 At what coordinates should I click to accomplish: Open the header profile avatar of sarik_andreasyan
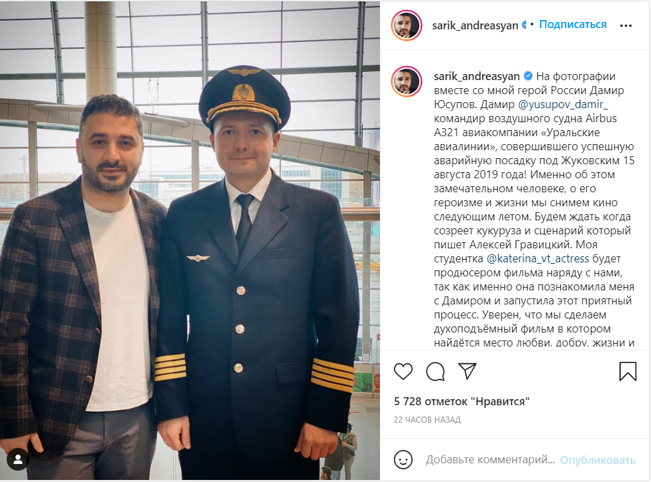(407, 25)
